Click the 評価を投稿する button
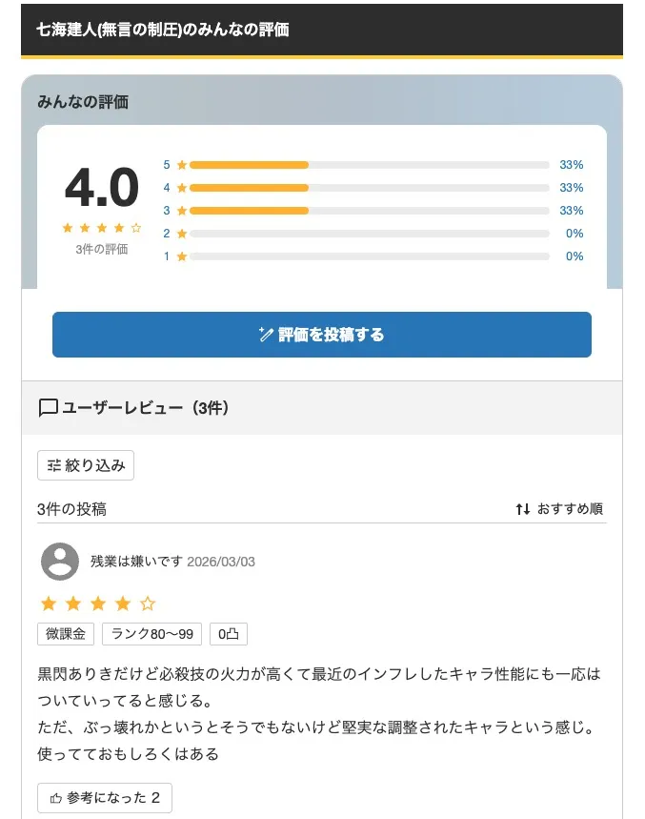The width and height of the screenshot is (645, 819). [x=321, y=335]
